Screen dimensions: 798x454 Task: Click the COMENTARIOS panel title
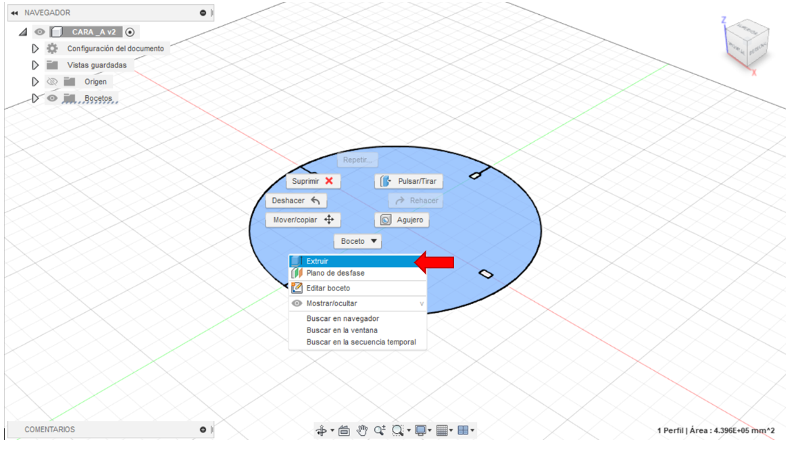coord(49,430)
